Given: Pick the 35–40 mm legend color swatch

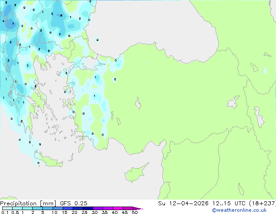Looking at the screenshot, I should click(108, 208).
